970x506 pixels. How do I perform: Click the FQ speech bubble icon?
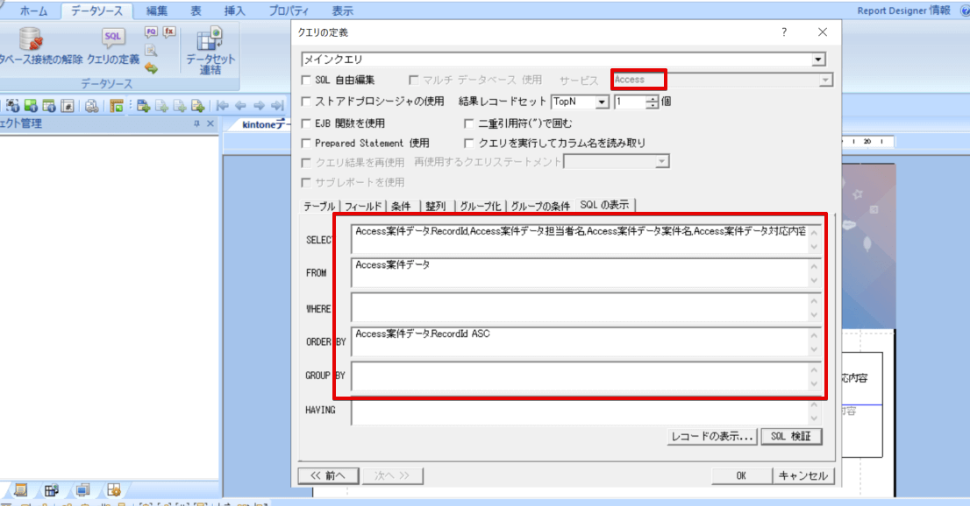(x=151, y=32)
